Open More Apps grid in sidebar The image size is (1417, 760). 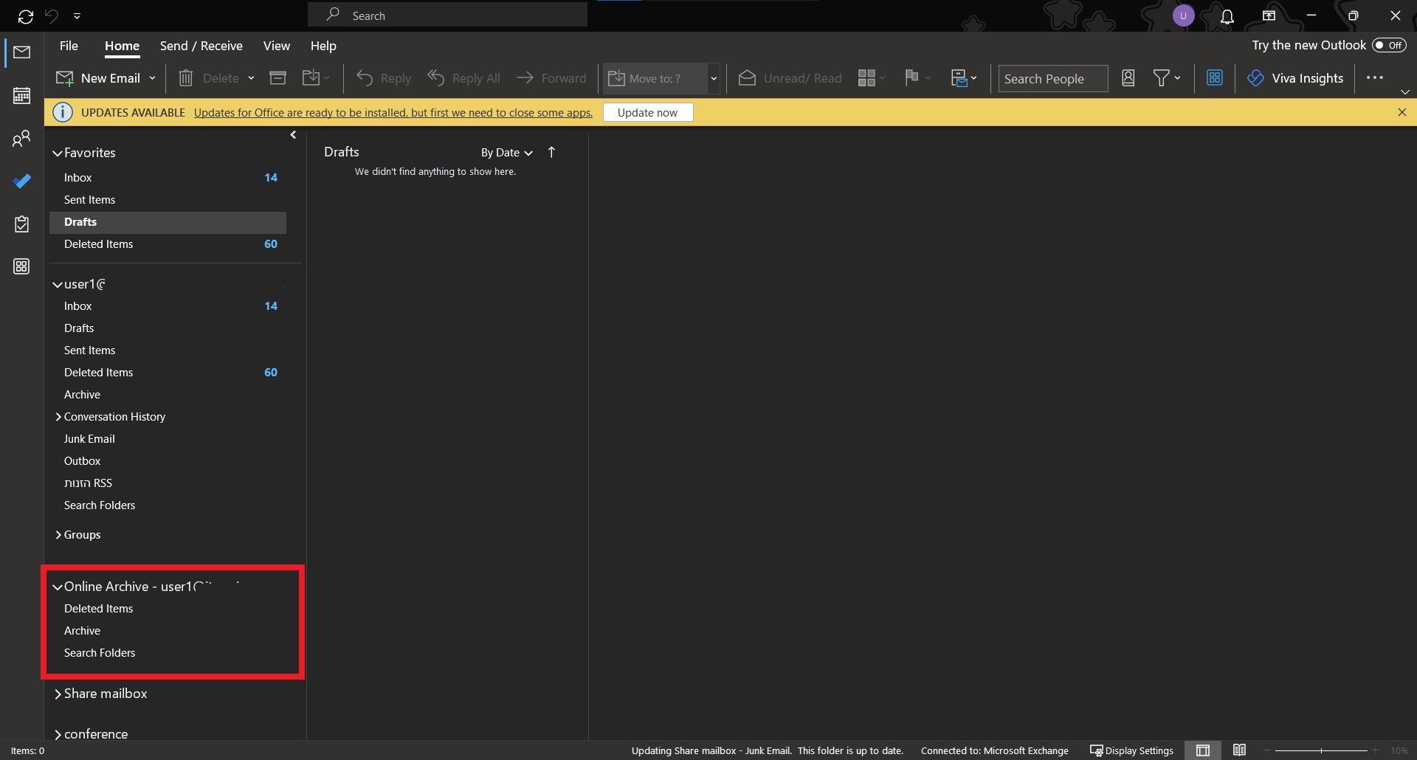click(22, 266)
